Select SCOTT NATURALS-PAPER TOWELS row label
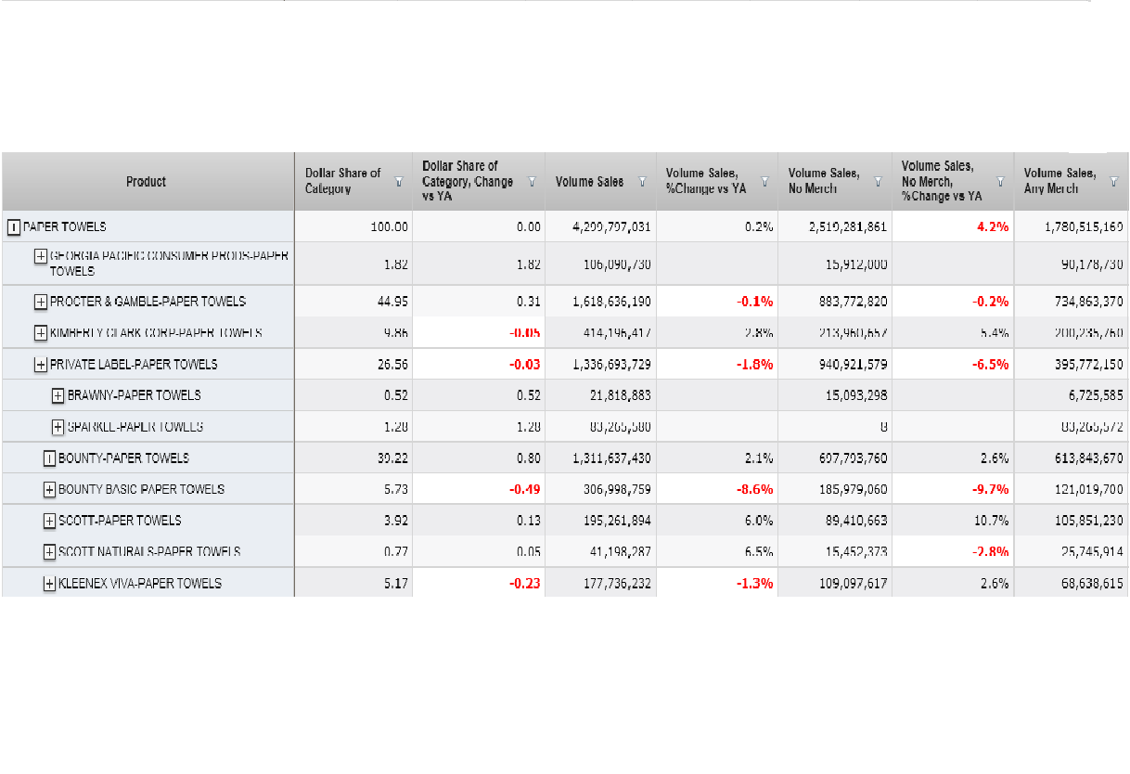 (149, 552)
